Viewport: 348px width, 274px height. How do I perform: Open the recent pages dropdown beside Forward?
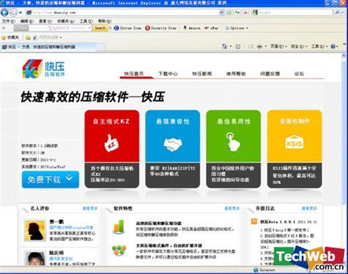coord(21,12)
